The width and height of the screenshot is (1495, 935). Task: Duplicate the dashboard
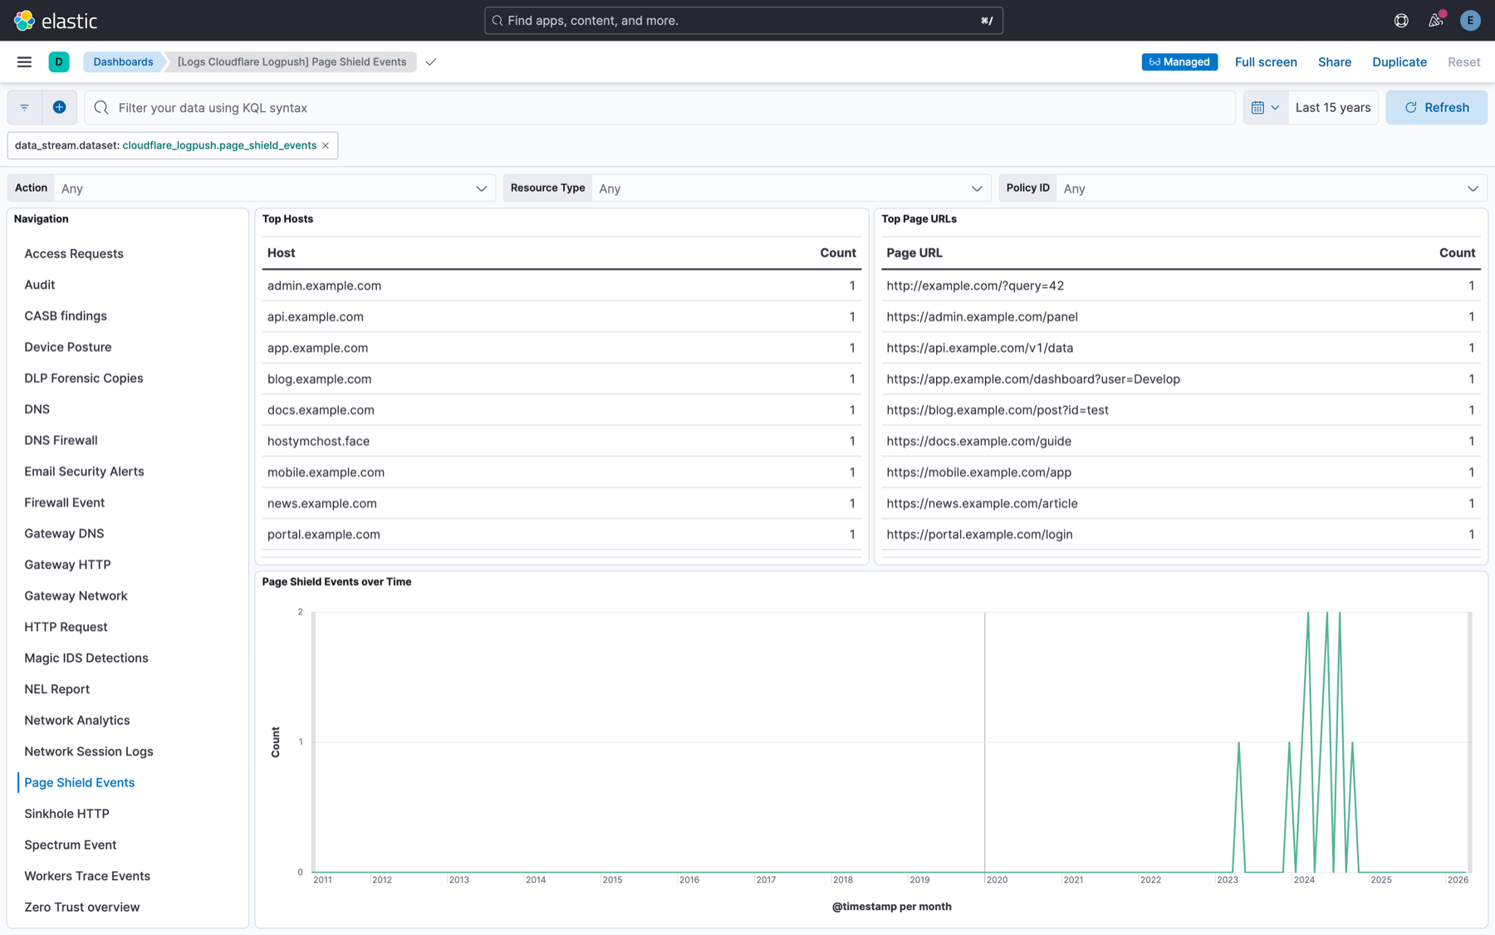1399,62
